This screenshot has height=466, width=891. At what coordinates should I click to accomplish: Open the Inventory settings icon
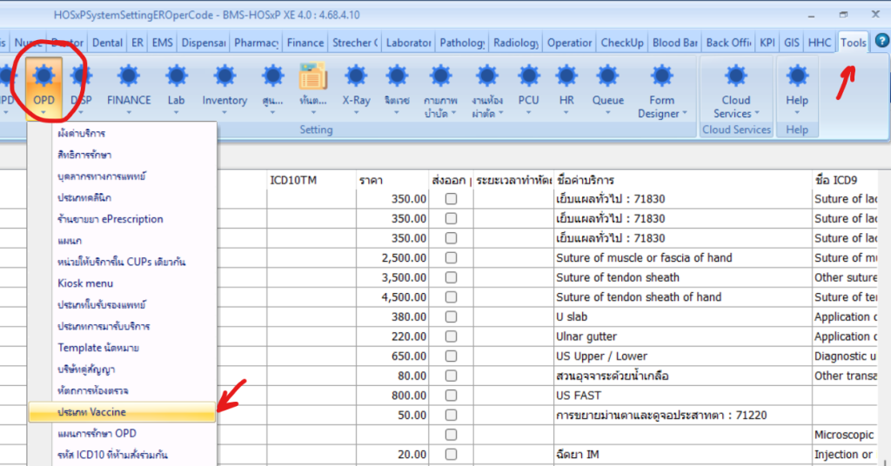pyautogui.click(x=224, y=77)
